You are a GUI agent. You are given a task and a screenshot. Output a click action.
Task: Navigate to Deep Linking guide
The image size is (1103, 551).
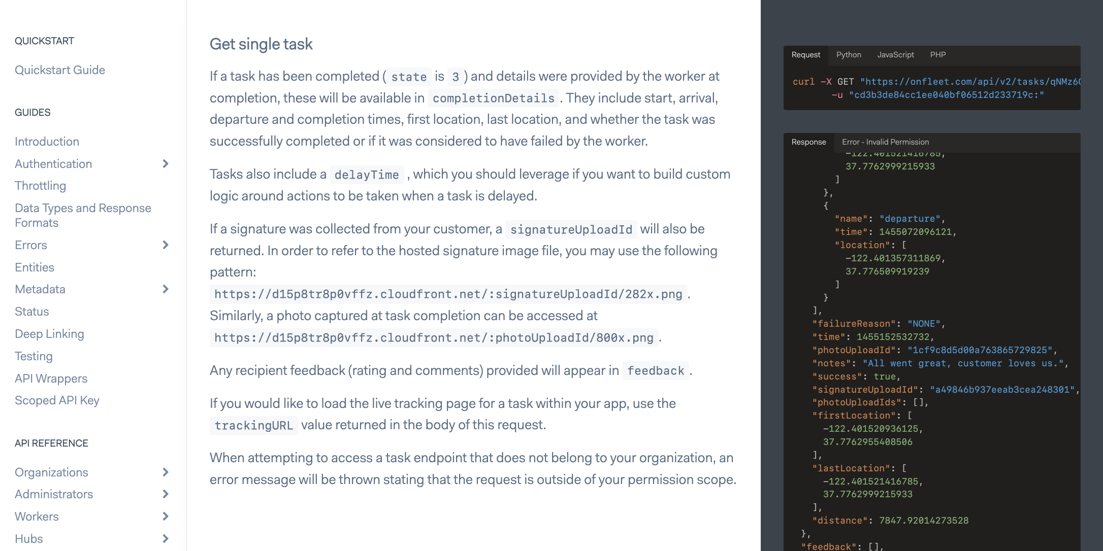[49, 334]
